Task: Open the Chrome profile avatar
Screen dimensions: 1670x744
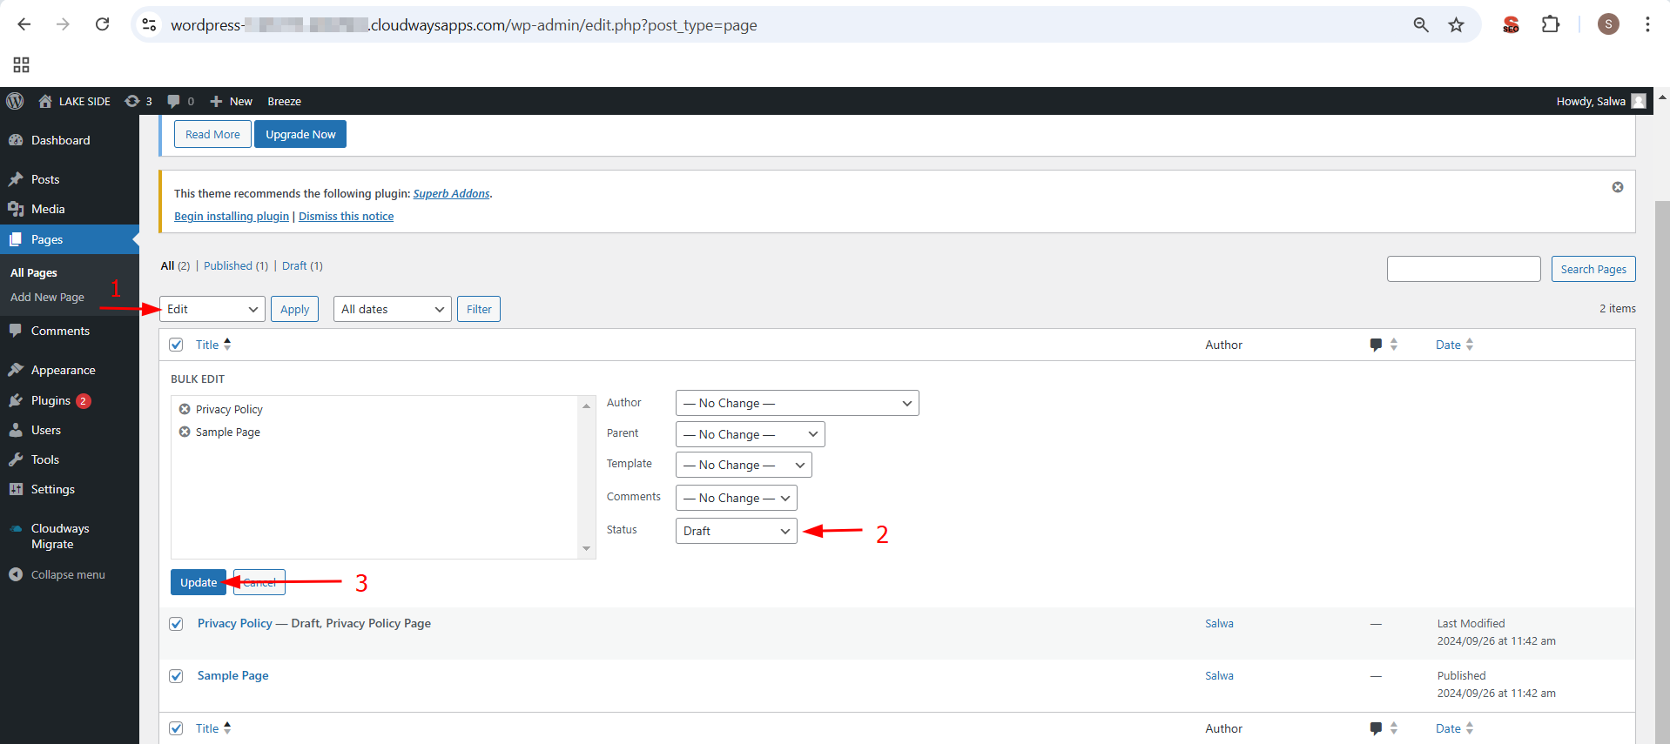Action: [1608, 24]
